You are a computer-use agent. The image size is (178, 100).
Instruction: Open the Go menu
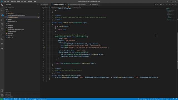(x=22, y=1)
